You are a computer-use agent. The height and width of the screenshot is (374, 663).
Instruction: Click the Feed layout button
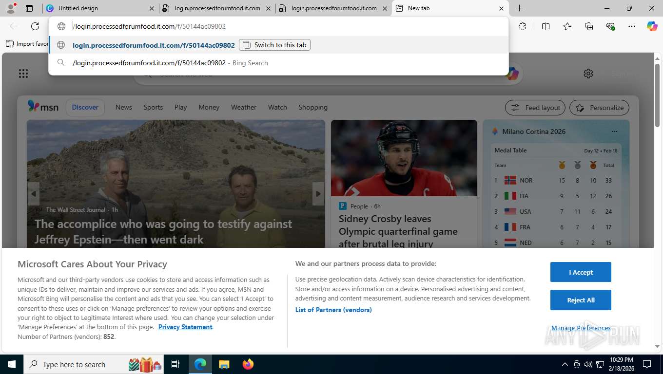pyautogui.click(x=535, y=108)
